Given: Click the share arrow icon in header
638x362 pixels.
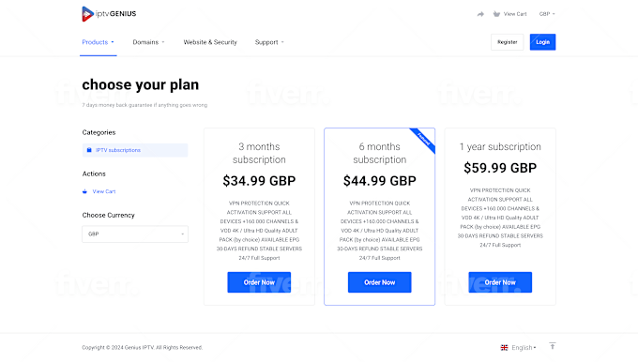Looking at the screenshot, I should click(480, 14).
